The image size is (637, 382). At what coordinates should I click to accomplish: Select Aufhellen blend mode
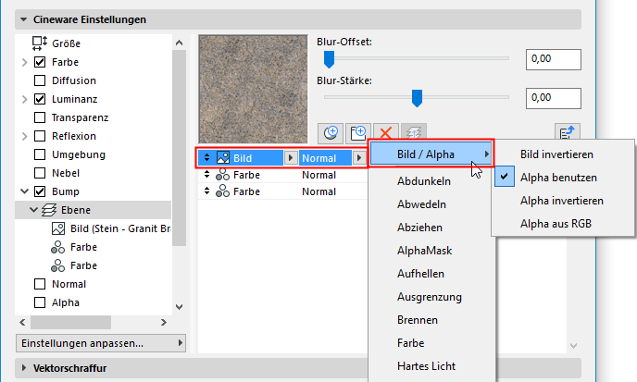coord(420,274)
